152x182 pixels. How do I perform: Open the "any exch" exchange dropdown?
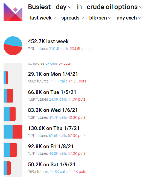pos(129,18)
